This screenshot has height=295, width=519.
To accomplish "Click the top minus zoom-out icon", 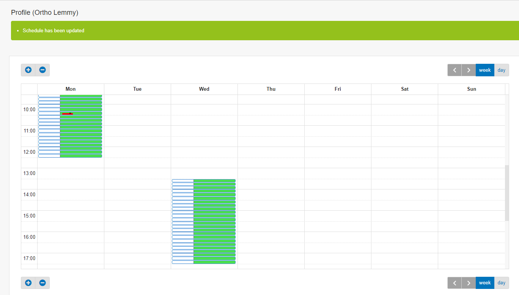I will coord(42,70).
